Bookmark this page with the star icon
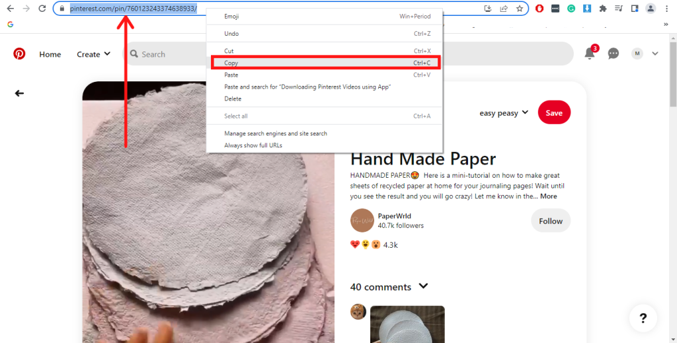This screenshot has width=677, height=343. [520, 9]
